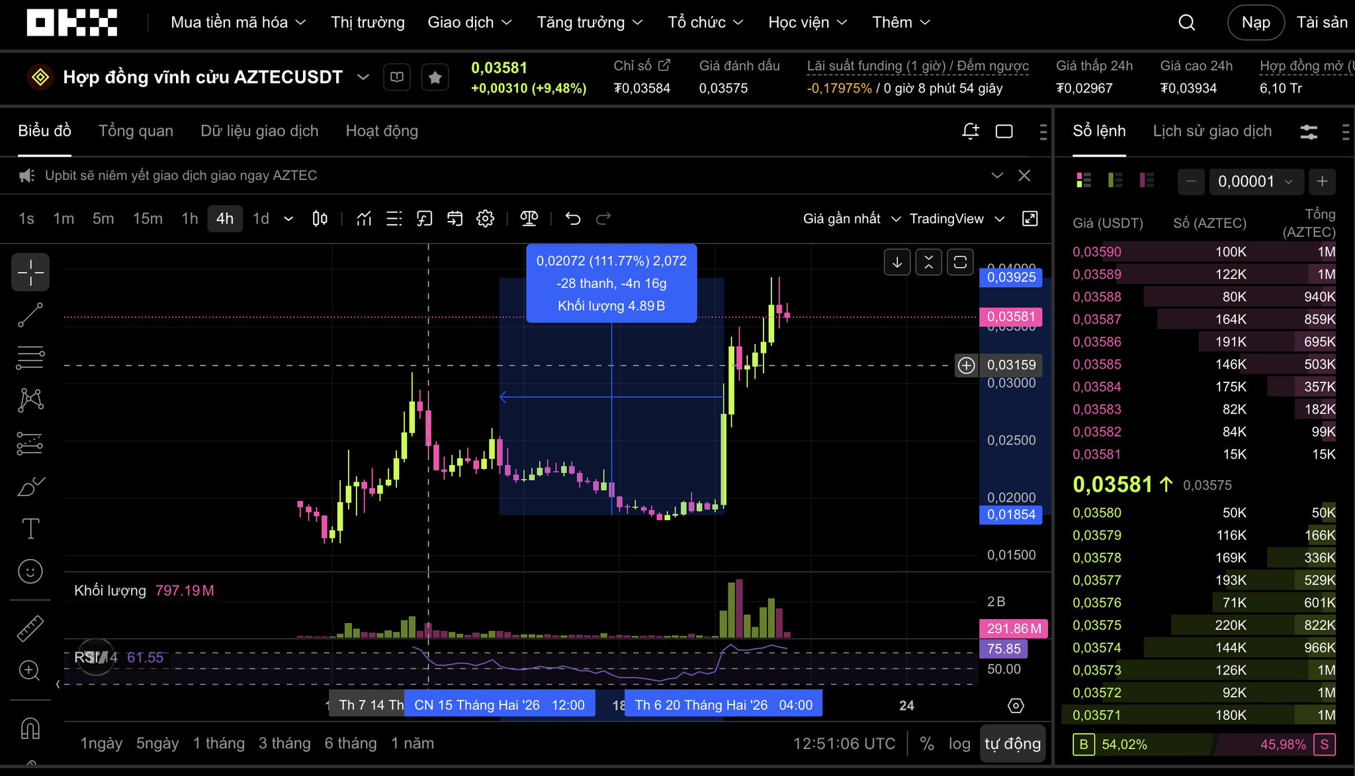Click the price alert bell icon
Image resolution: width=1355 pixels, height=776 pixels.
click(970, 131)
